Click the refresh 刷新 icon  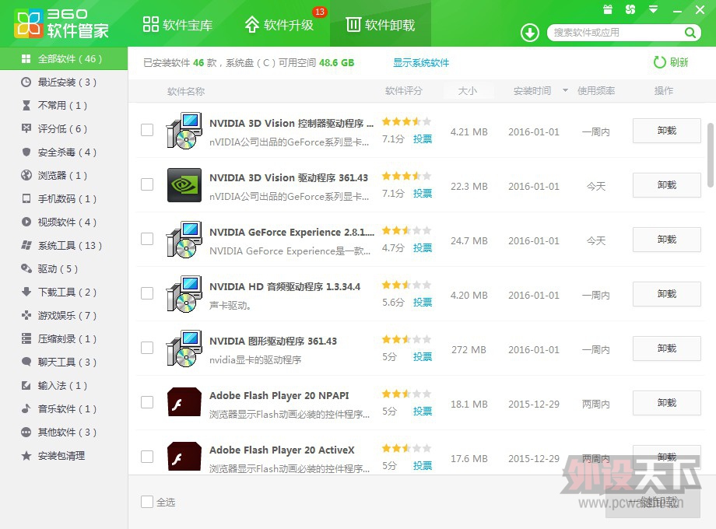(659, 62)
